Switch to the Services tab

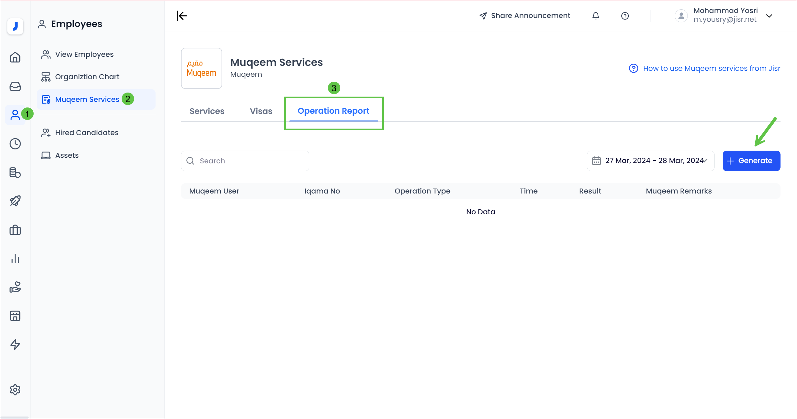[x=207, y=111]
